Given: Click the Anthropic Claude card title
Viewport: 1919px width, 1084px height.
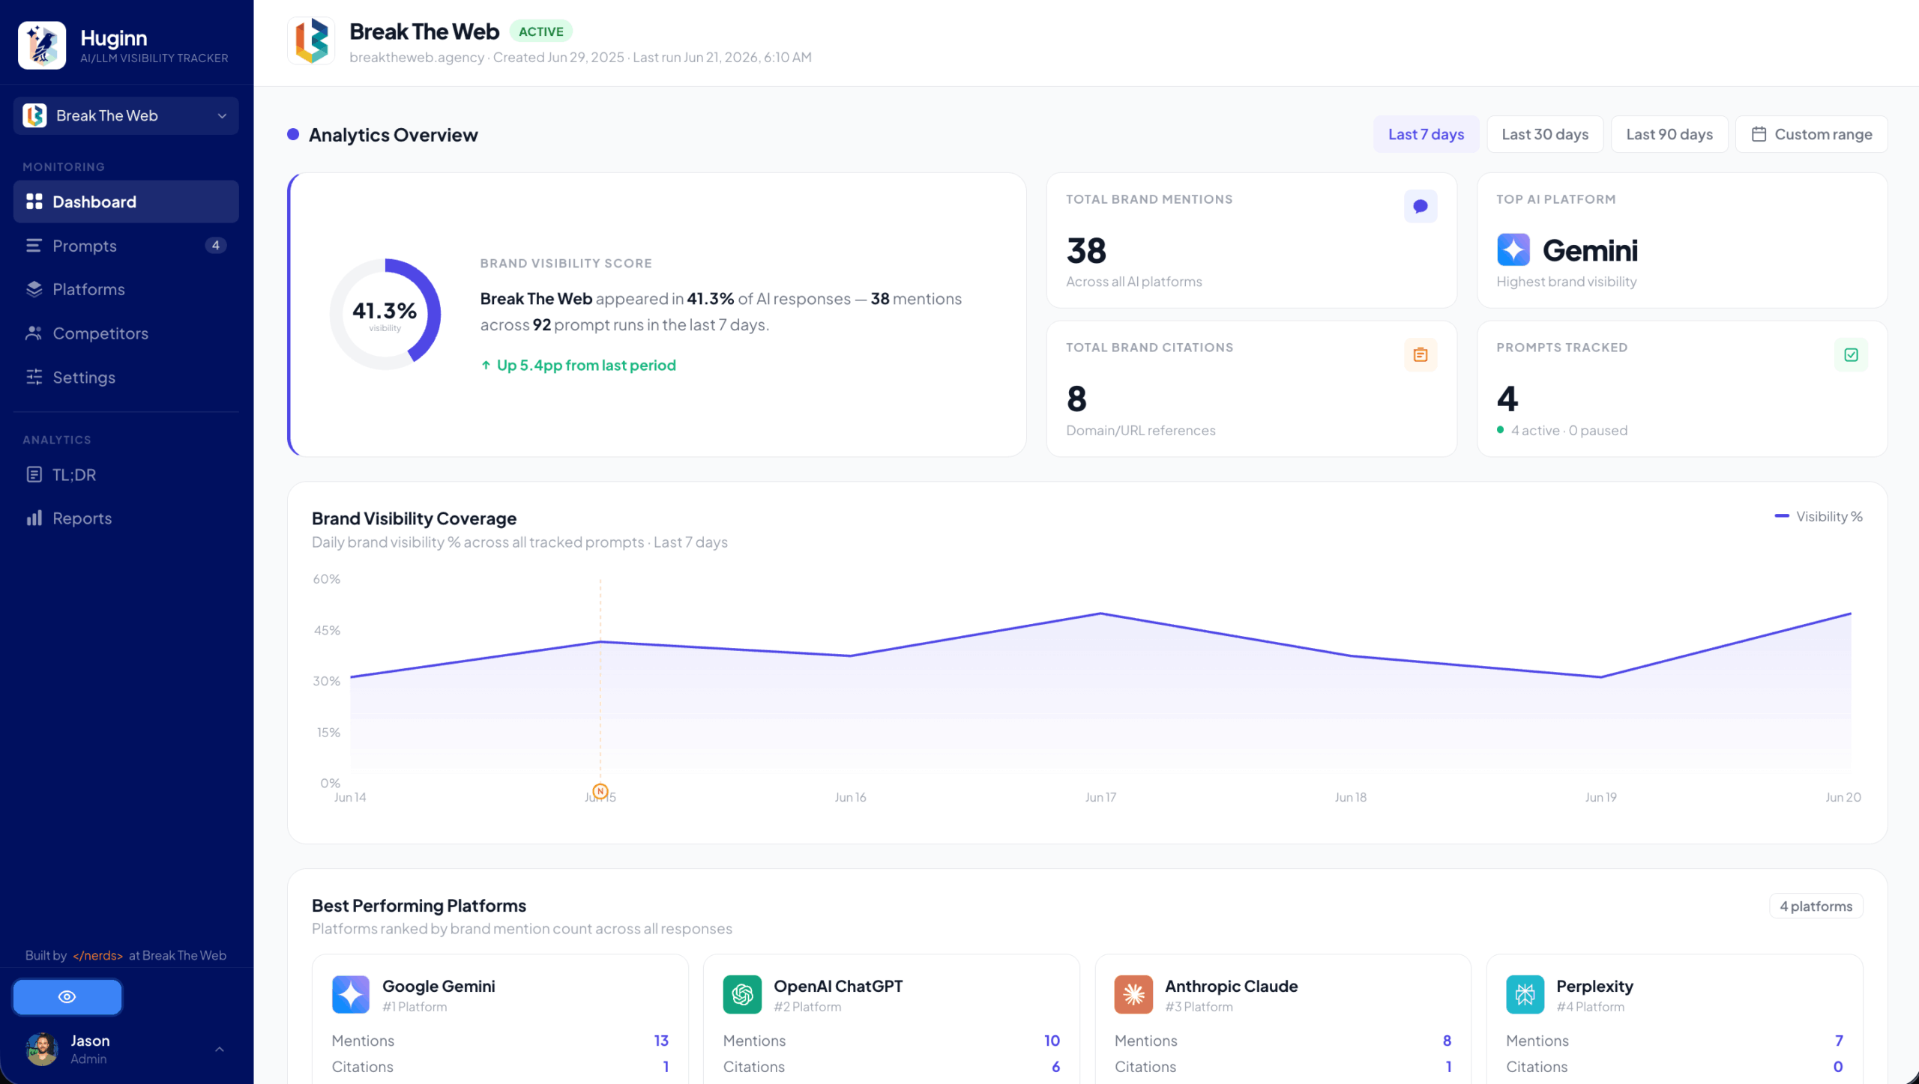Looking at the screenshot, I should click(1231, 986).
